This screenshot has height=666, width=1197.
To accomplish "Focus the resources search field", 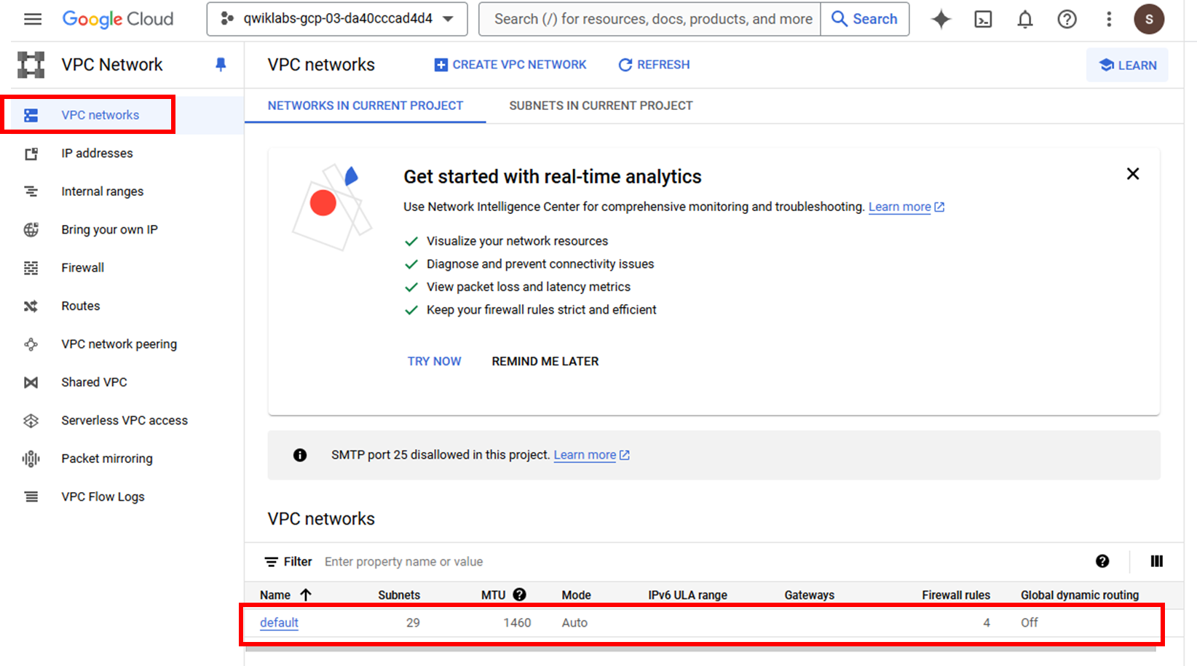I will coord(650,19).
